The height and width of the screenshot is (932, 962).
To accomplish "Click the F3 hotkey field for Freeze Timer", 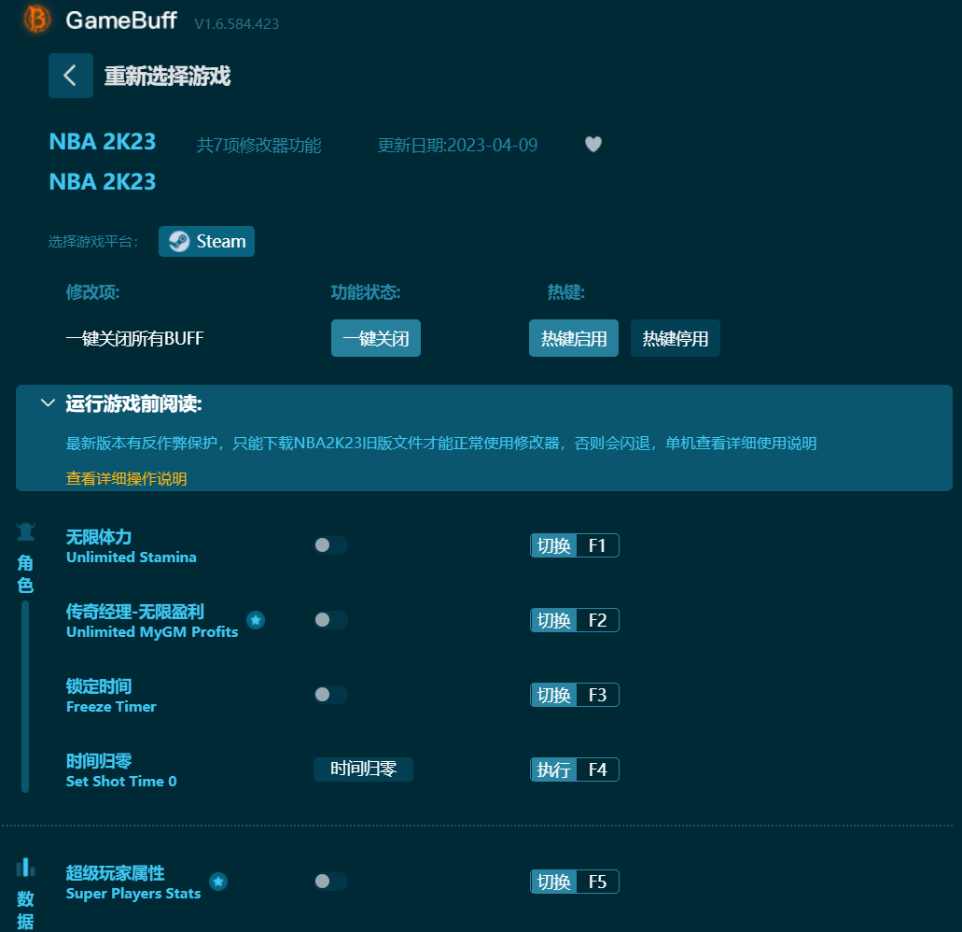I will coord(597,695).
